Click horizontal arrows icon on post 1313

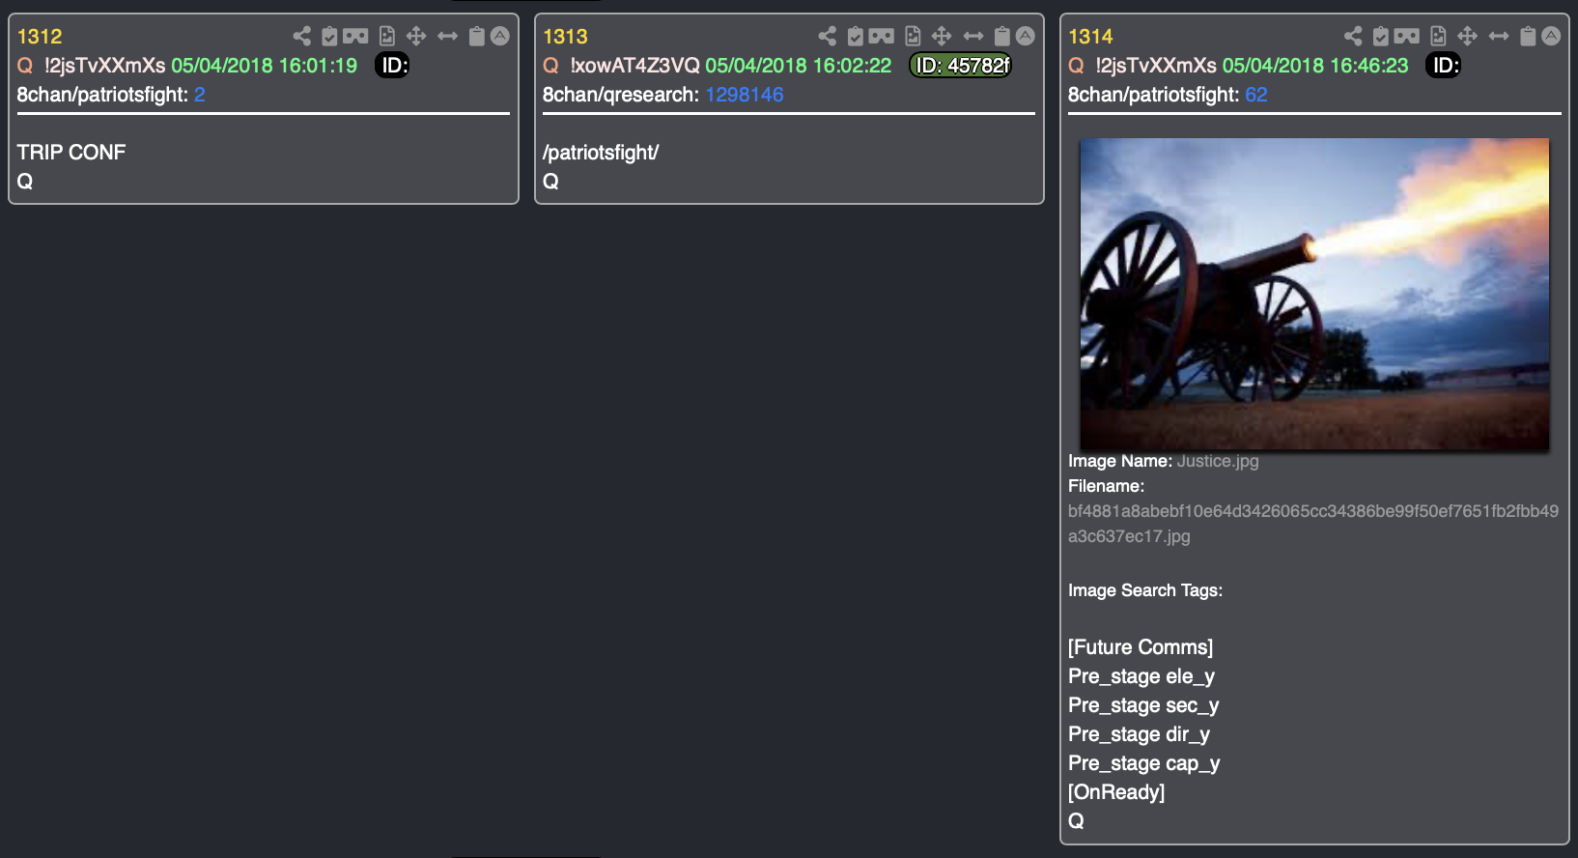point(973,36)
